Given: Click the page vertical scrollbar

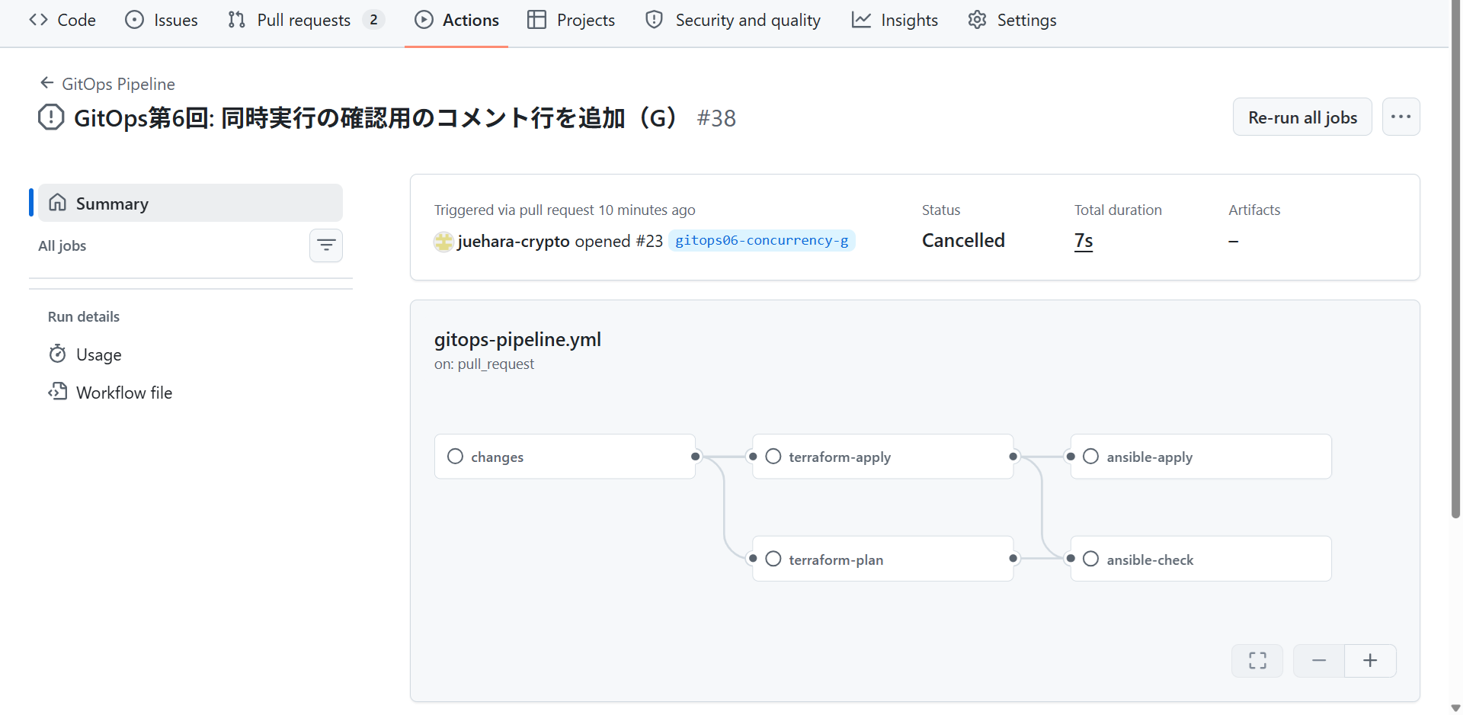Looking at the screenshot, I should point(1455,259).
